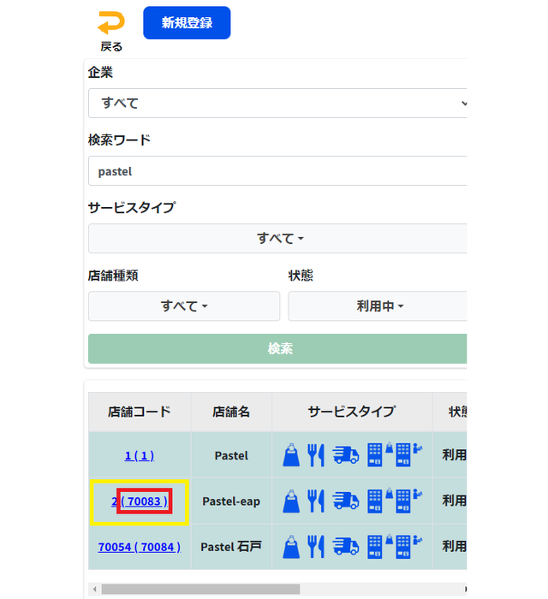
Task: Open the 企業 company dropdown
Action: [x=278, y=103]
